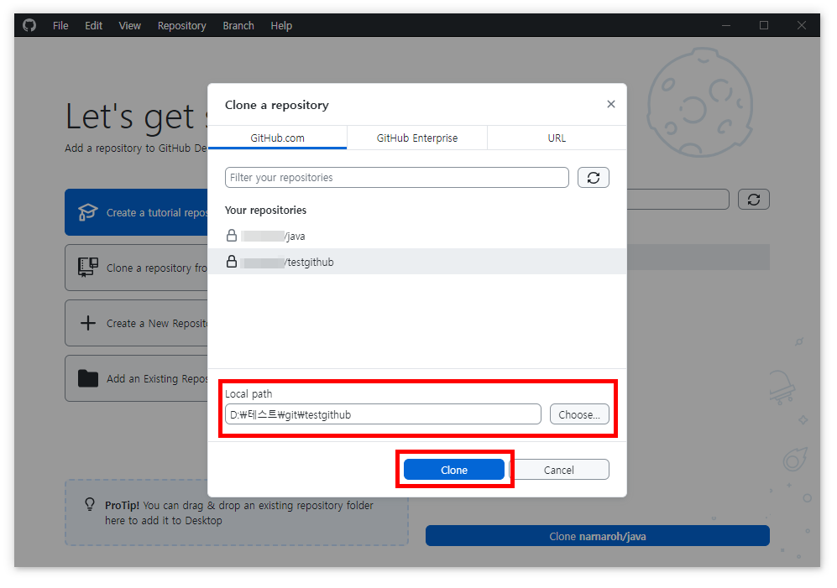The width and height of the screenshot is (837, 588).
Task: Switch to the GitHub Enterprise tab
Action: pos(417,138)
